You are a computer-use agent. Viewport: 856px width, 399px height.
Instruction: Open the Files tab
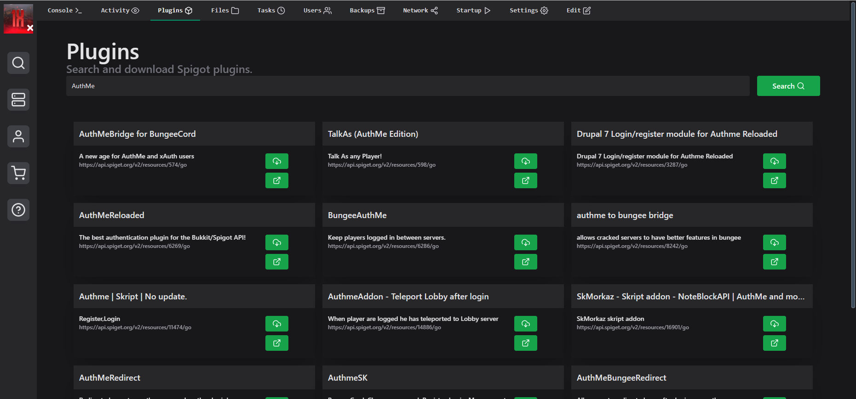225,10
